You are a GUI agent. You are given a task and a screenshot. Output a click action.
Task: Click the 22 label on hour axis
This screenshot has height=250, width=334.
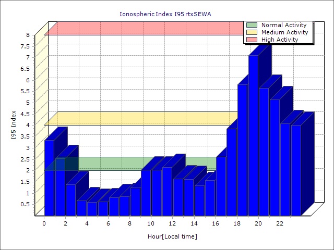pos(280,224)
